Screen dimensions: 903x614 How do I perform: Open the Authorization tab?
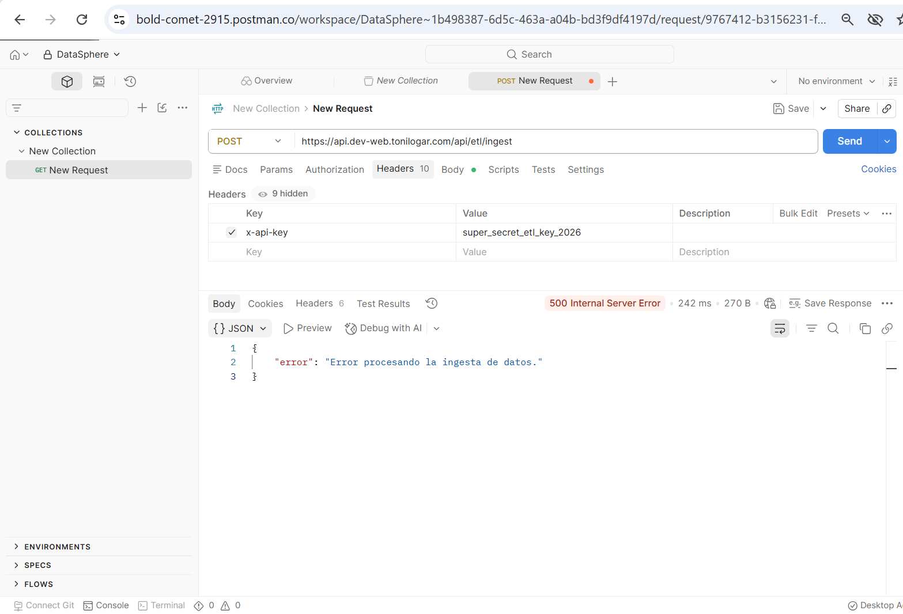[x=335, y=170]
